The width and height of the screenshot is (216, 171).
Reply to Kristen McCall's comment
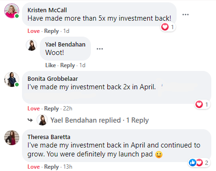click(52, 31)
